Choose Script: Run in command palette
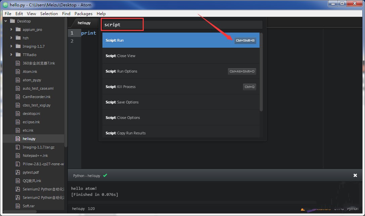365x216 pixels. click(181, 40)
